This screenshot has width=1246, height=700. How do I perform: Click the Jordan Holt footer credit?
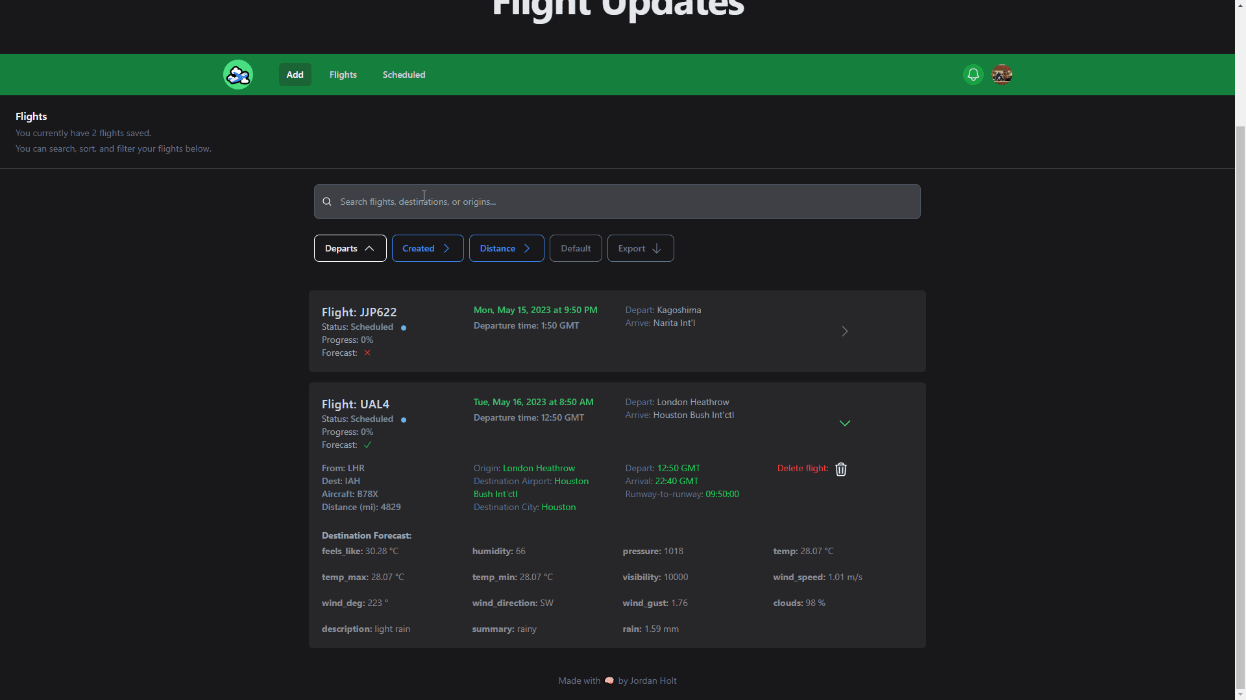tap(653, 681)
